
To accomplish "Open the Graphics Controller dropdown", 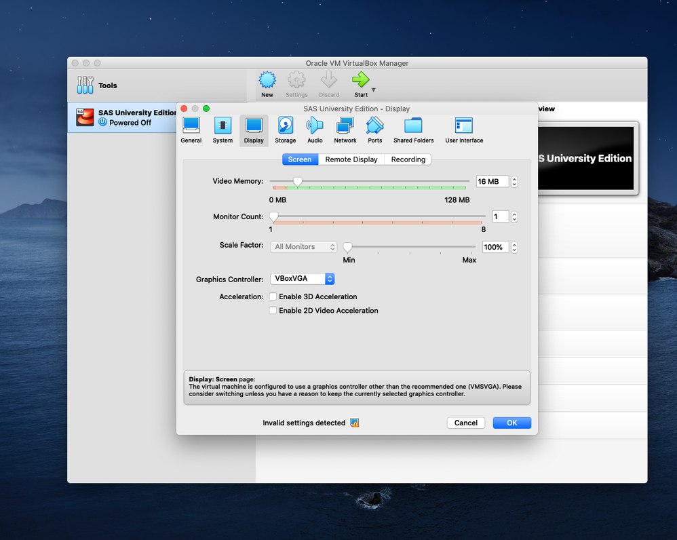I will [x=302, y=279].
